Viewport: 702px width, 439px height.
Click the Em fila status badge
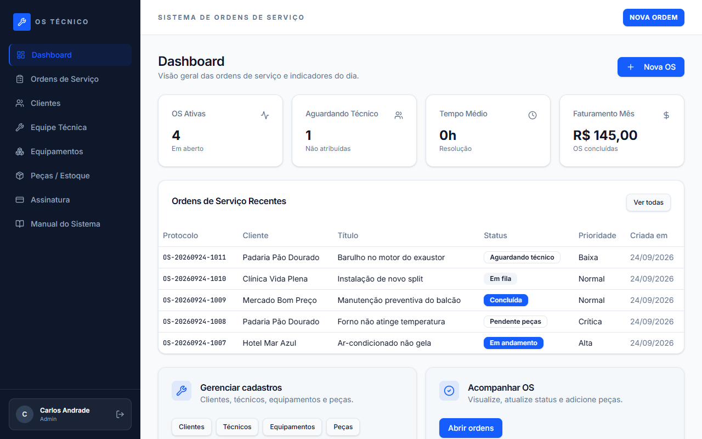coord(500,279)
